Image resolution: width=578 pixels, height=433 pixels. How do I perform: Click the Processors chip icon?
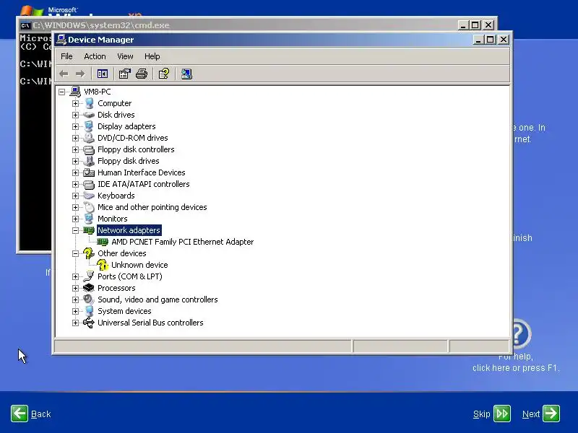coord(89,287)
